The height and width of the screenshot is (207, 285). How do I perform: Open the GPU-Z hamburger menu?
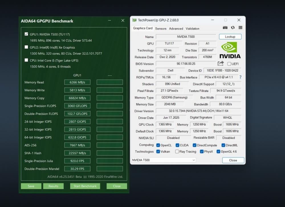240,28
